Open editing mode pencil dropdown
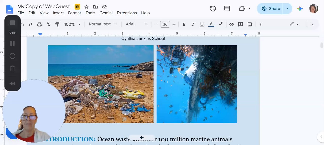 coord(294,24)
